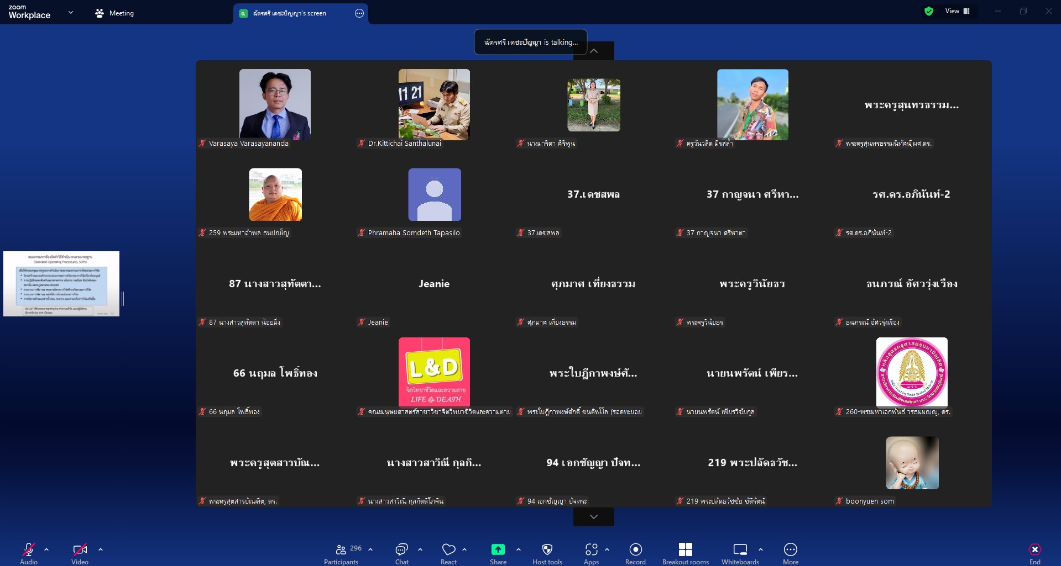Image resolution: width=1061 pixels, height=566 pixels.
Task: Switch to the Meeting tab
Action: [114, 13]
